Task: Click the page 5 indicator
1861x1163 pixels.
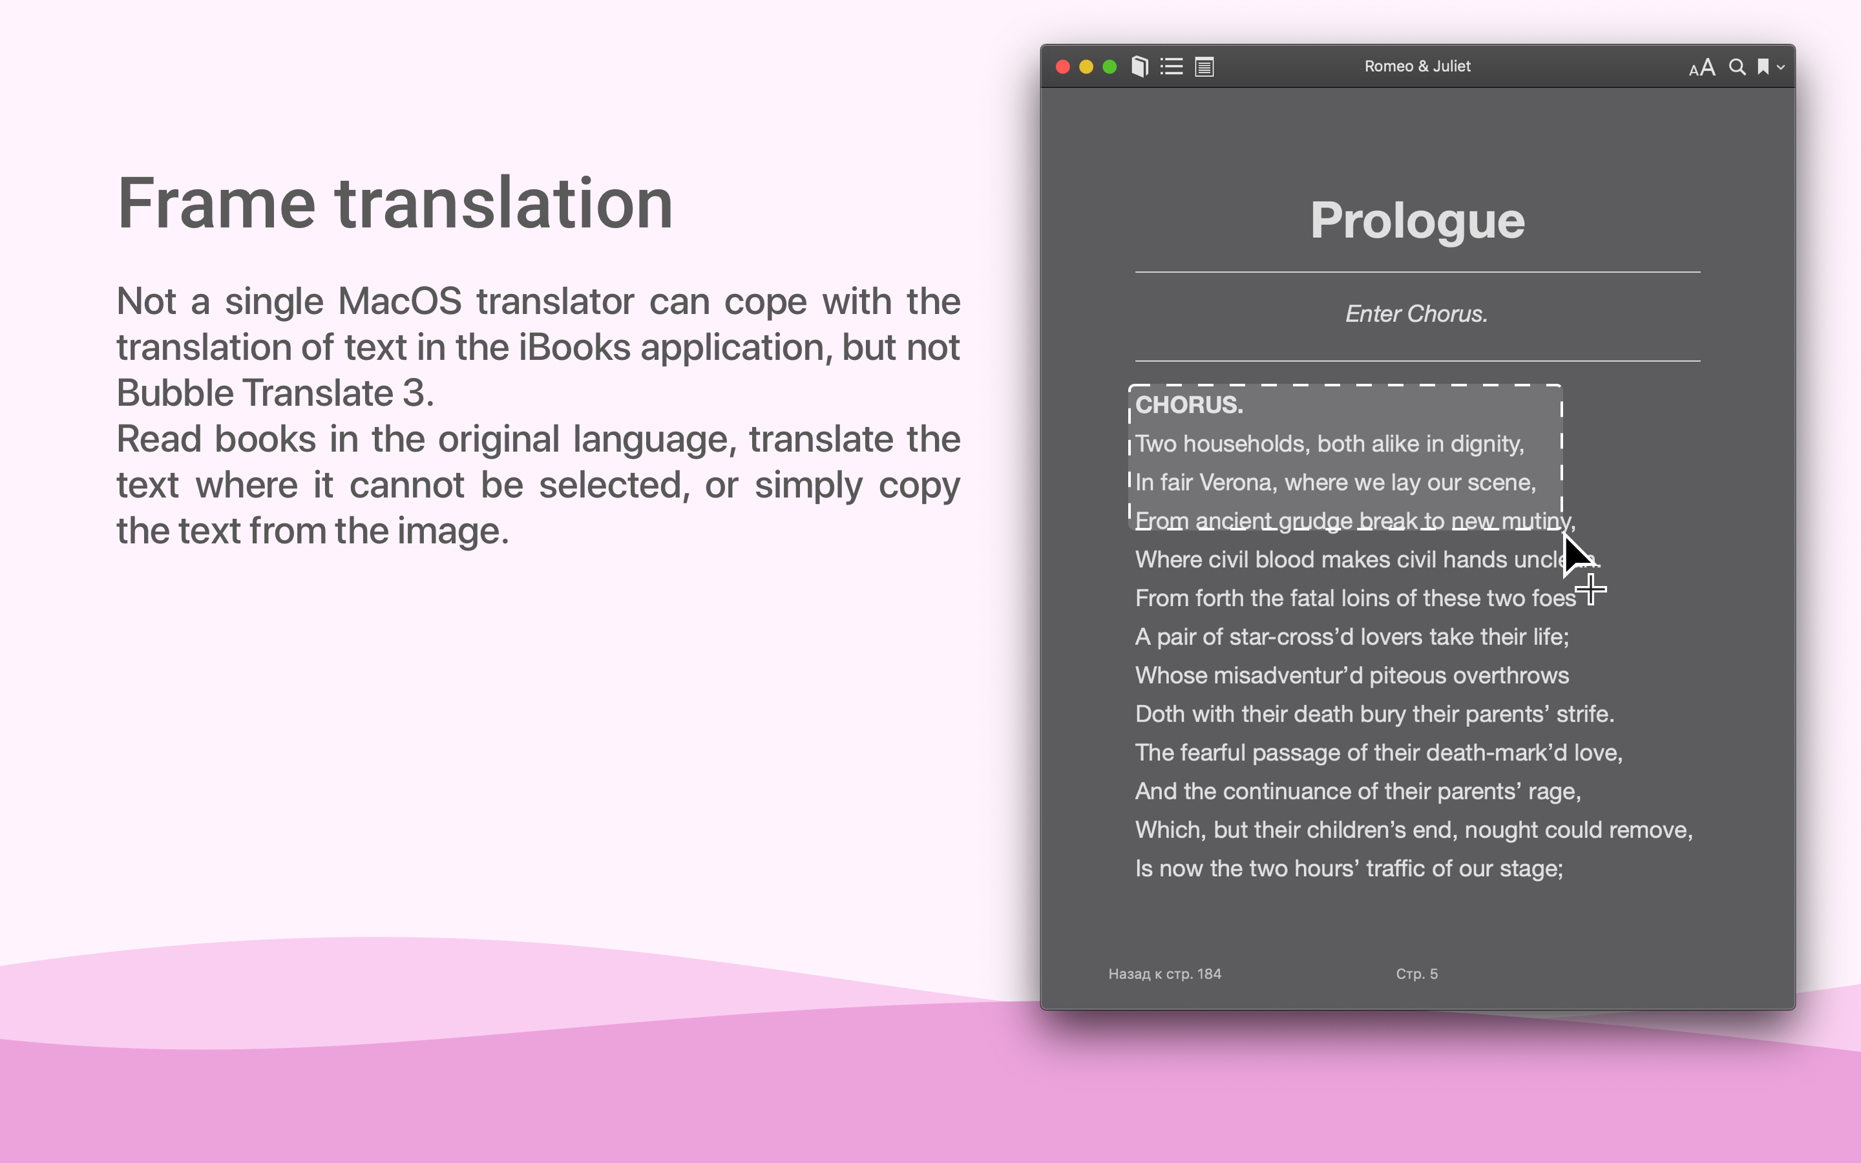Action: click(1416, 974)
